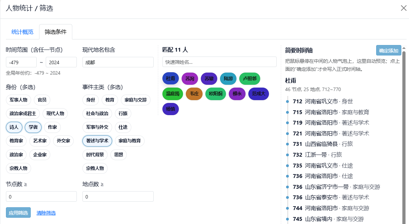Close the 人物统计 dialog with the X icon
The image size is (409, 224).
(x=403, y=8)
